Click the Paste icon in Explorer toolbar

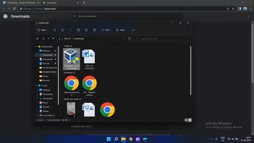(x=71, y=30)
